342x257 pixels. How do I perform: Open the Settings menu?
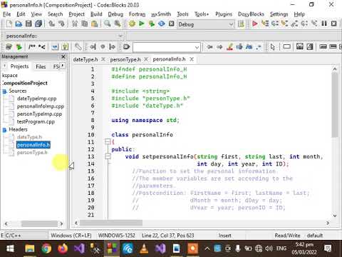(x=279, y=14)
